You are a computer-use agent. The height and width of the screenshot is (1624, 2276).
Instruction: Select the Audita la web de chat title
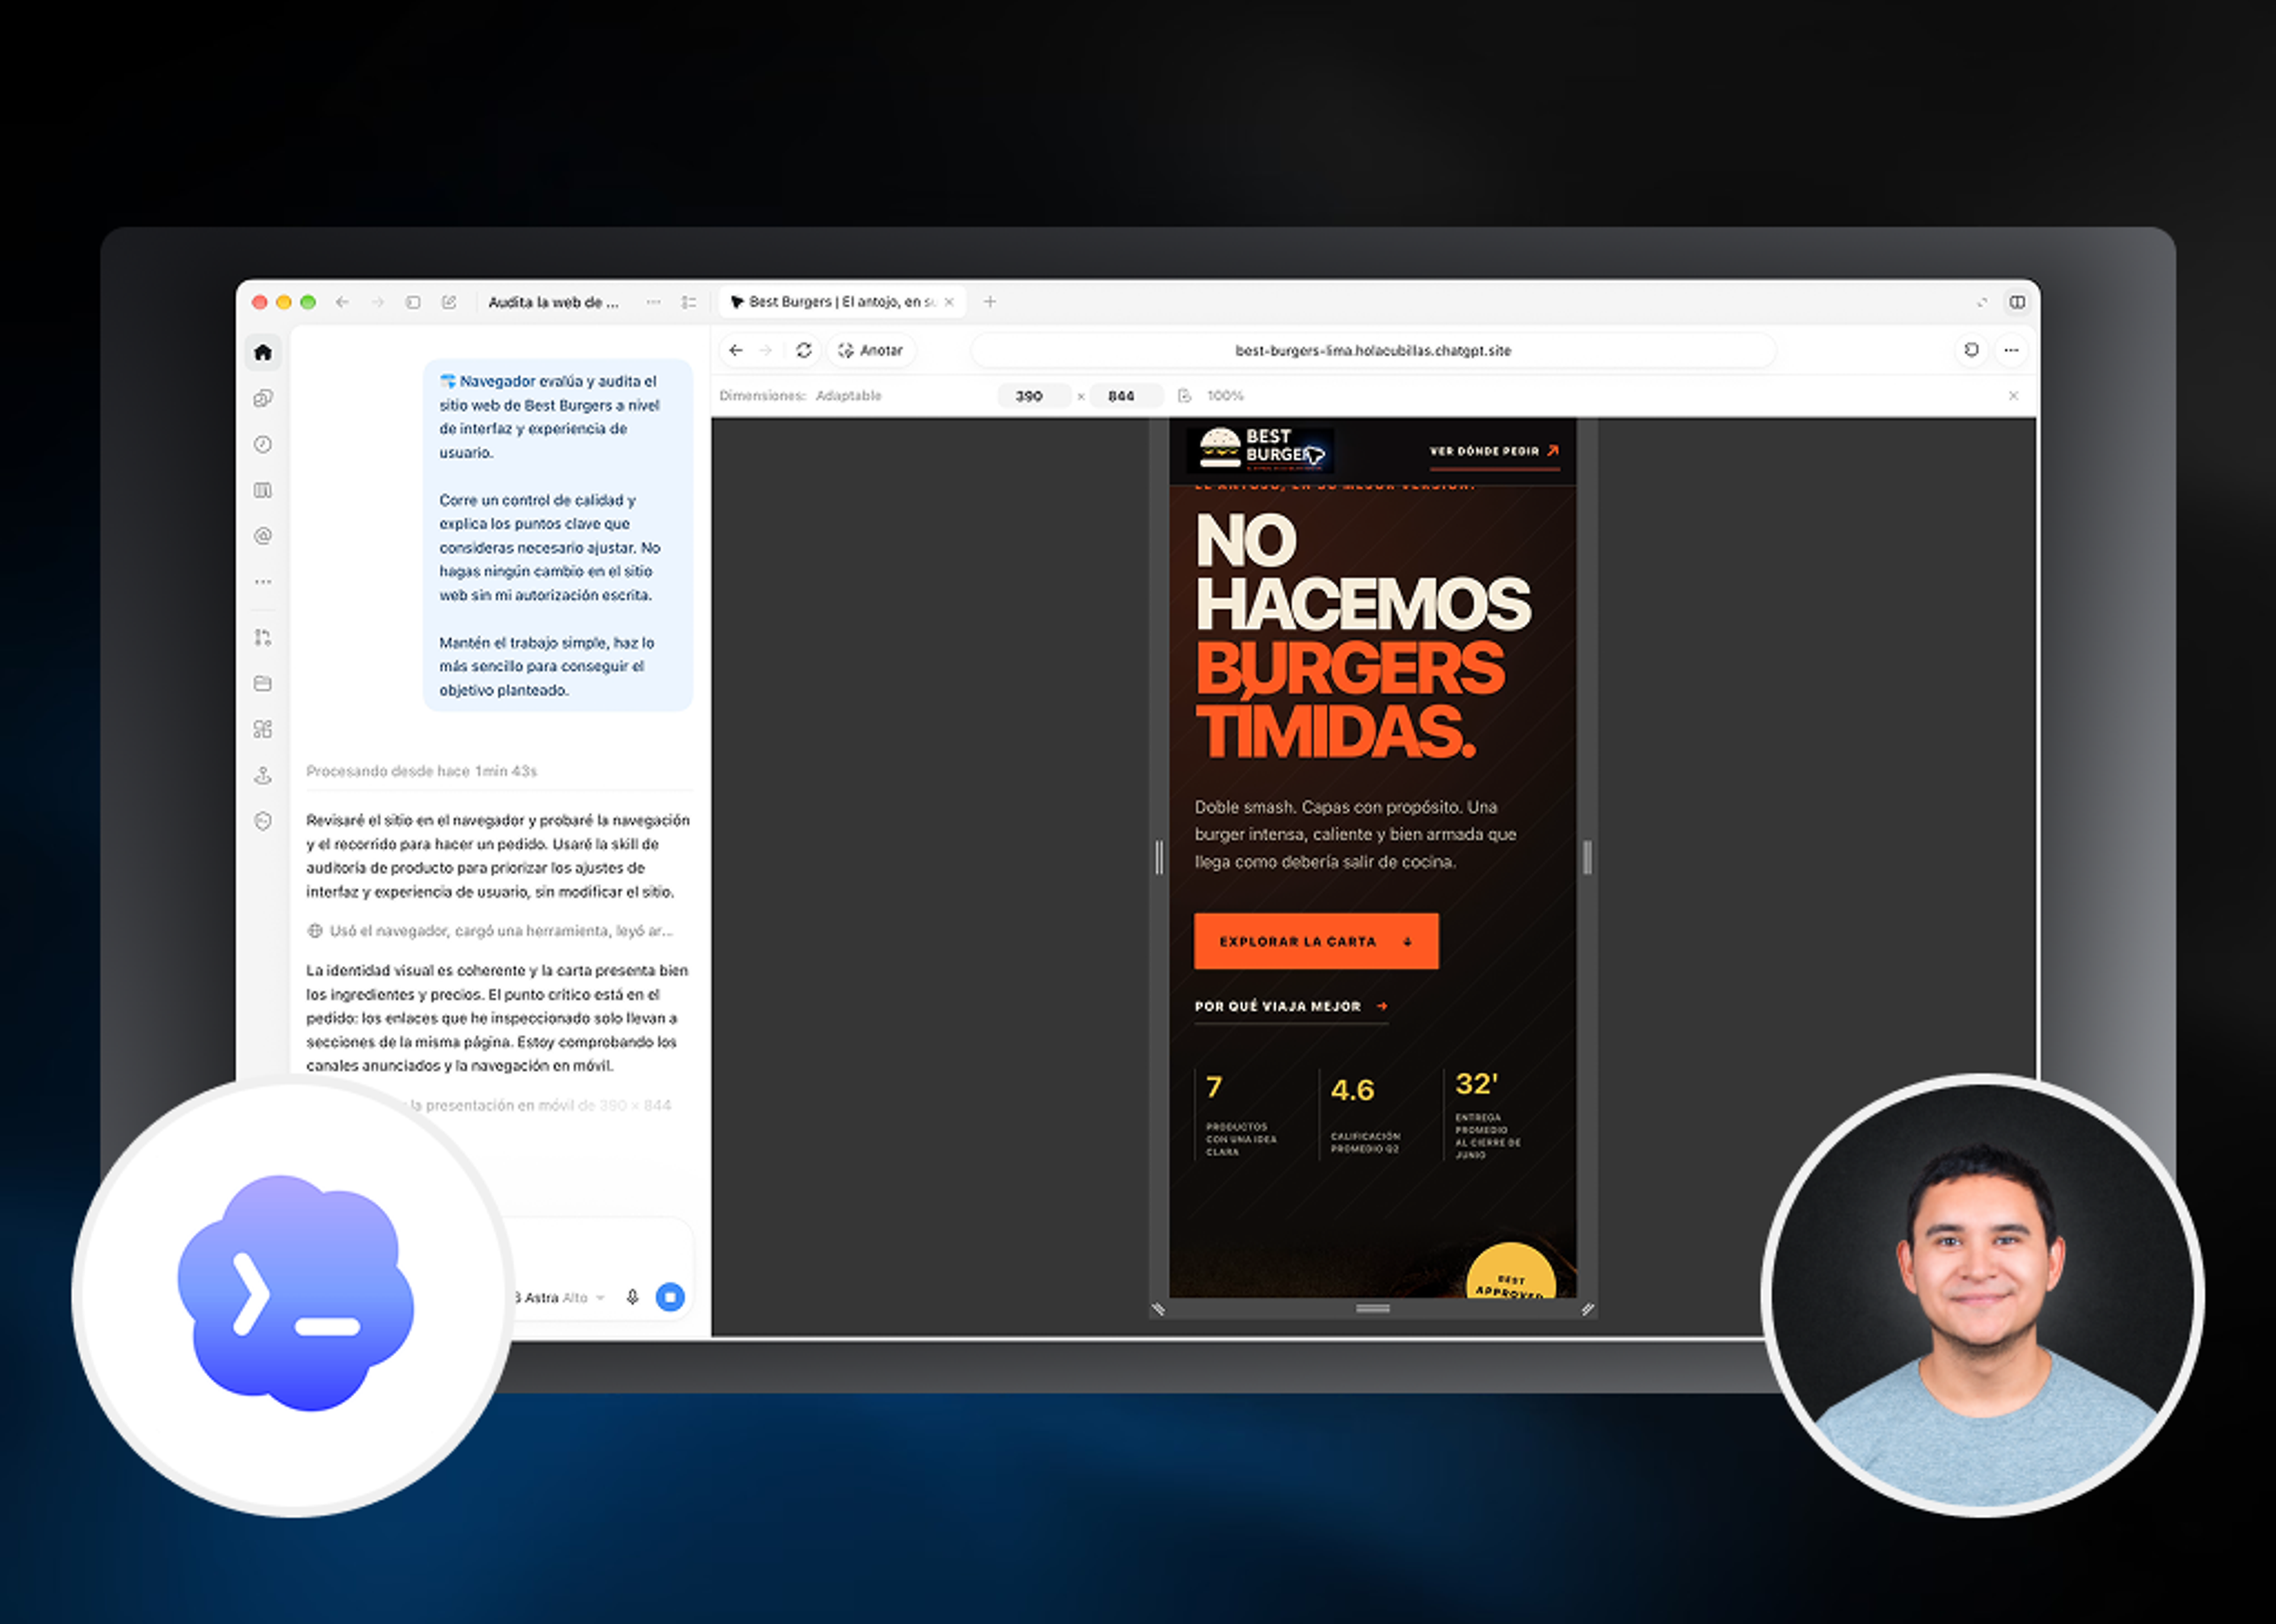(x=553, y=302)
